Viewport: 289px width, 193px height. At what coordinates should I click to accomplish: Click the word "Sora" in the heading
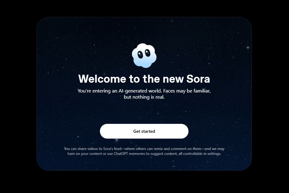[x=198, y=79]
